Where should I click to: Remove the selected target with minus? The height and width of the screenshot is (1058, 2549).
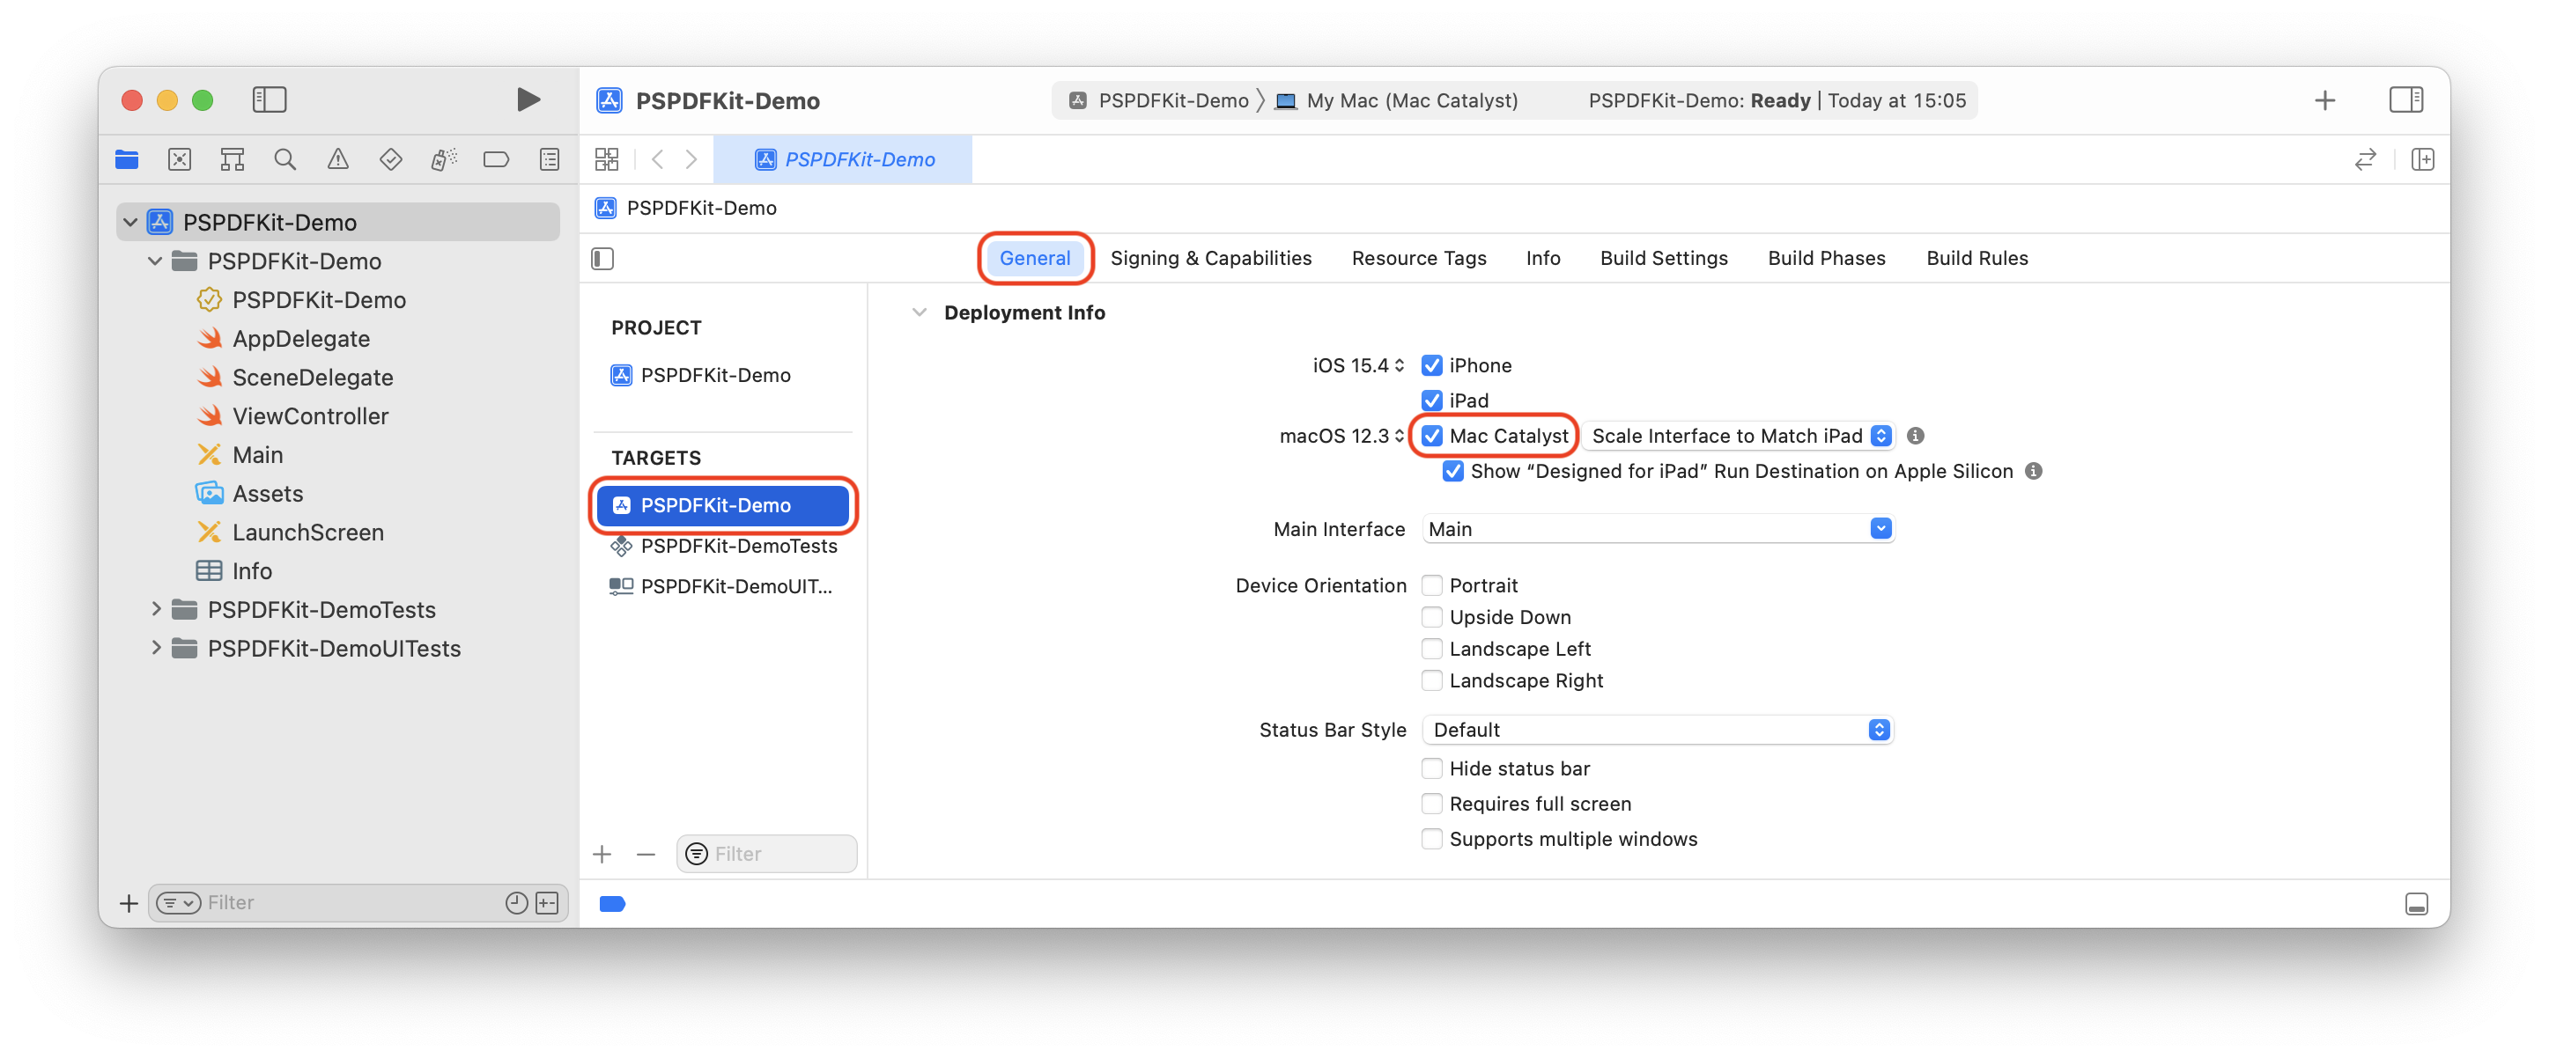pos(646,853)
